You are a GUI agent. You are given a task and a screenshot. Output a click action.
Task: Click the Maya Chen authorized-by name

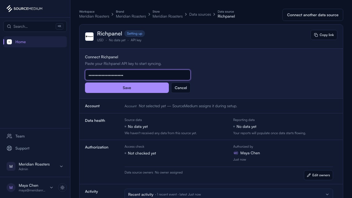[250, 153]
